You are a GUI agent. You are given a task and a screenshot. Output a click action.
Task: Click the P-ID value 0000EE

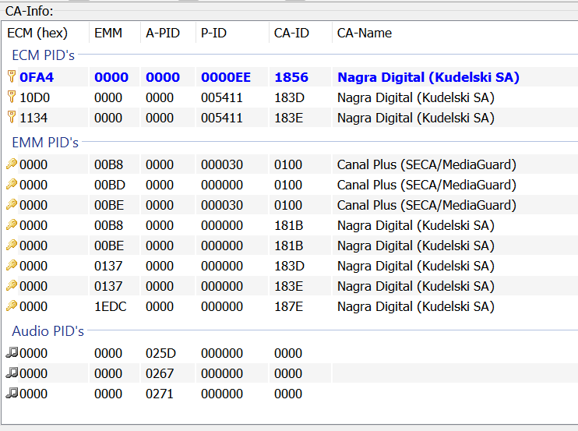226,77
